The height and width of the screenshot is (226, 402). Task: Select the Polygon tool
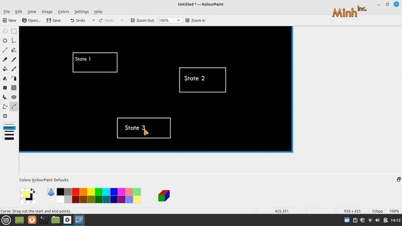[x=5, y=97]
